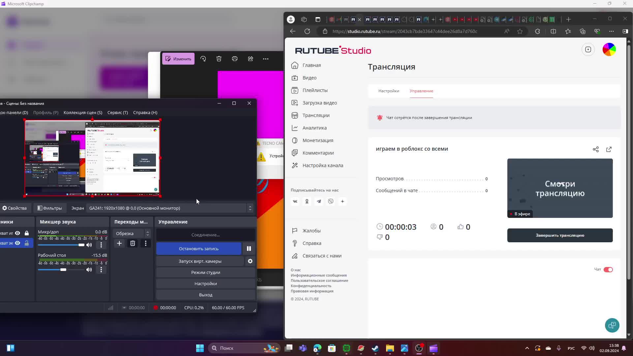This screenshot has width=633, height=356.
Task: Open the Viber social link icon
Action: point(331,201)
